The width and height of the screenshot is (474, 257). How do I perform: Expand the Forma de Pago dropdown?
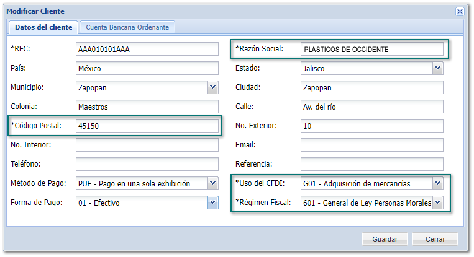[212, 203]
